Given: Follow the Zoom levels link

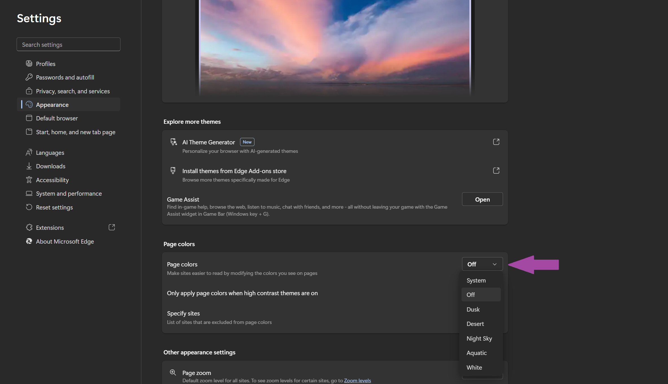Looking at the screenshot, I should point(357,380).
